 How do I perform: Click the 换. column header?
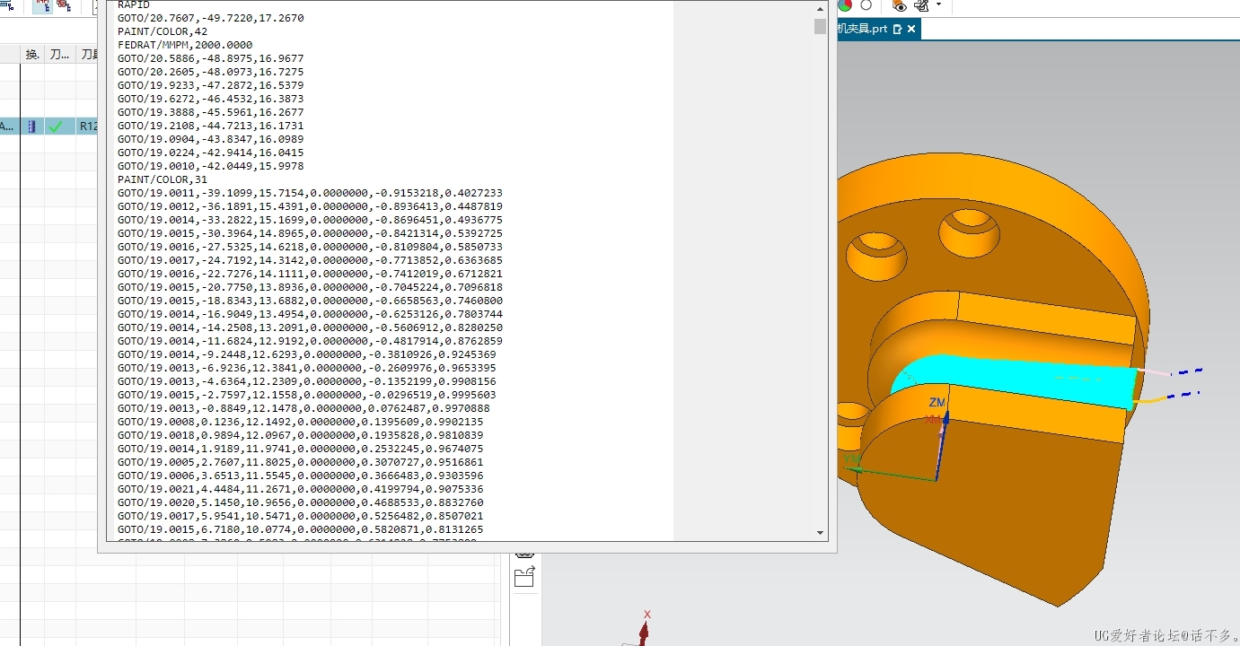pos(32,55)
